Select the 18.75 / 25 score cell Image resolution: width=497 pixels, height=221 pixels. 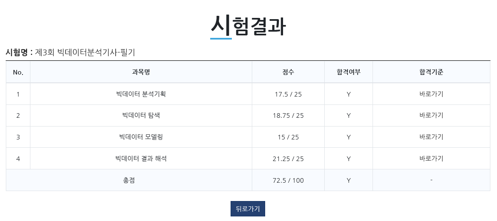(288, 115)
